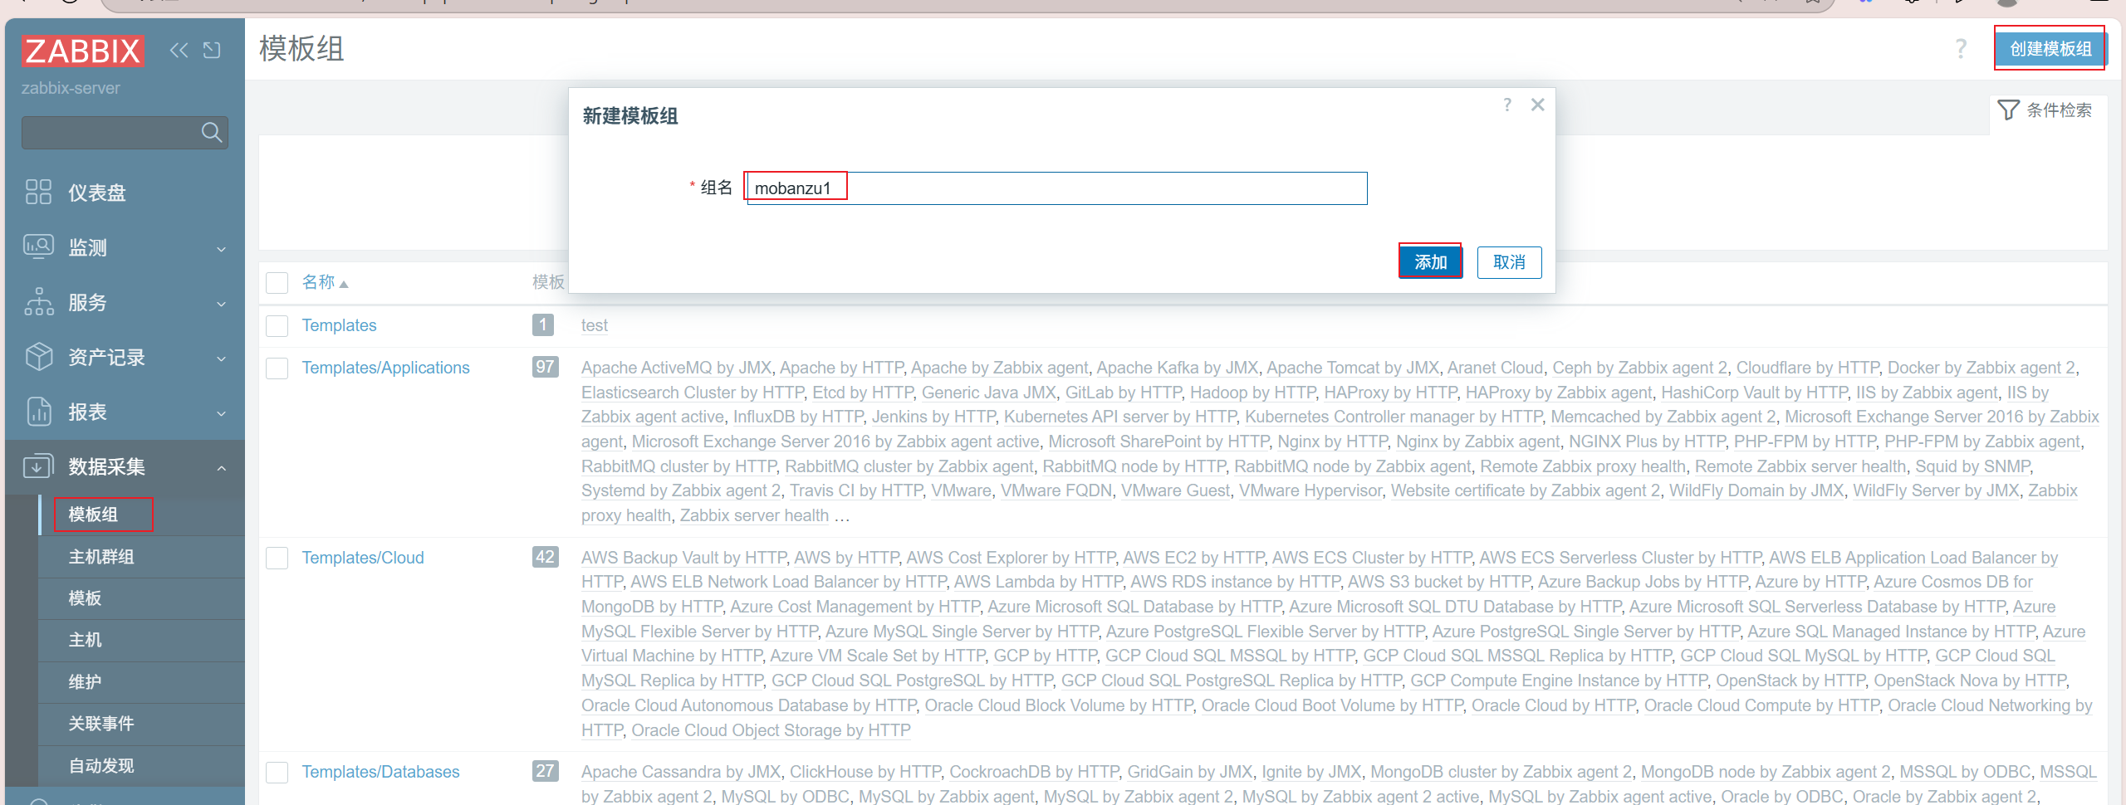Open the Templates/Applications group link

point(385,368)
